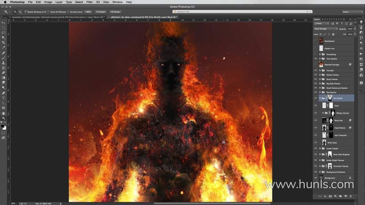Select the Crop tool
The image size is (365, 205).
point(3,43)
